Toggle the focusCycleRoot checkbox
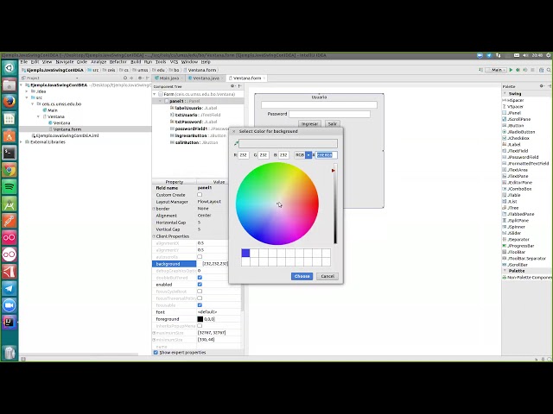The image size is (553, 414). click(200, 292)
